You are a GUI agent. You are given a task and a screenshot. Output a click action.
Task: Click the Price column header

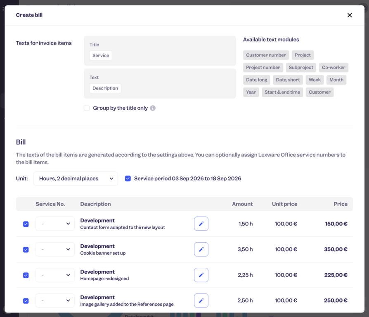[x=341, y=204]
